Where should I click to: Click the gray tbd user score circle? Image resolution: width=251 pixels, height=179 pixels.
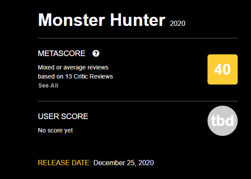tap(223, 121)
